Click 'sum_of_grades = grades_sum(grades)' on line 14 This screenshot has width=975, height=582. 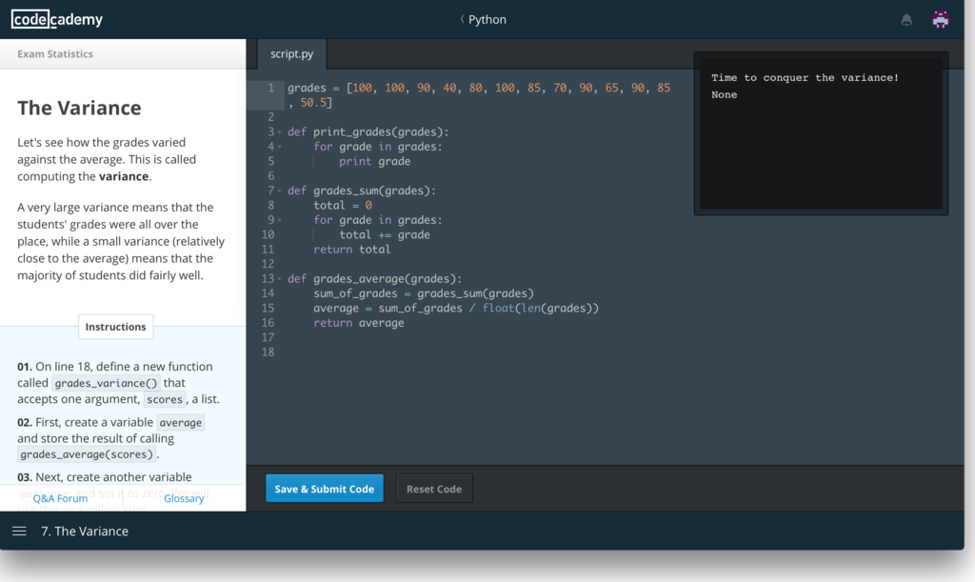tap(424, 293)
